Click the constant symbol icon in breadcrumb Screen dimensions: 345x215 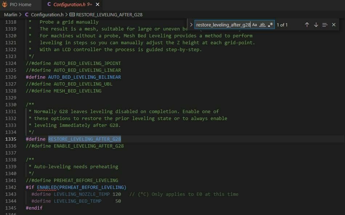pyautogui.click(x=72, y=15)
